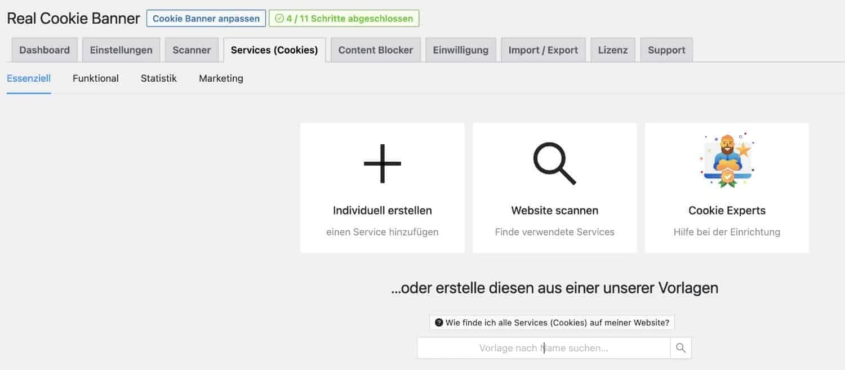Click the green checkmark progress icon
Screen dimensions: 845x370
278,19
